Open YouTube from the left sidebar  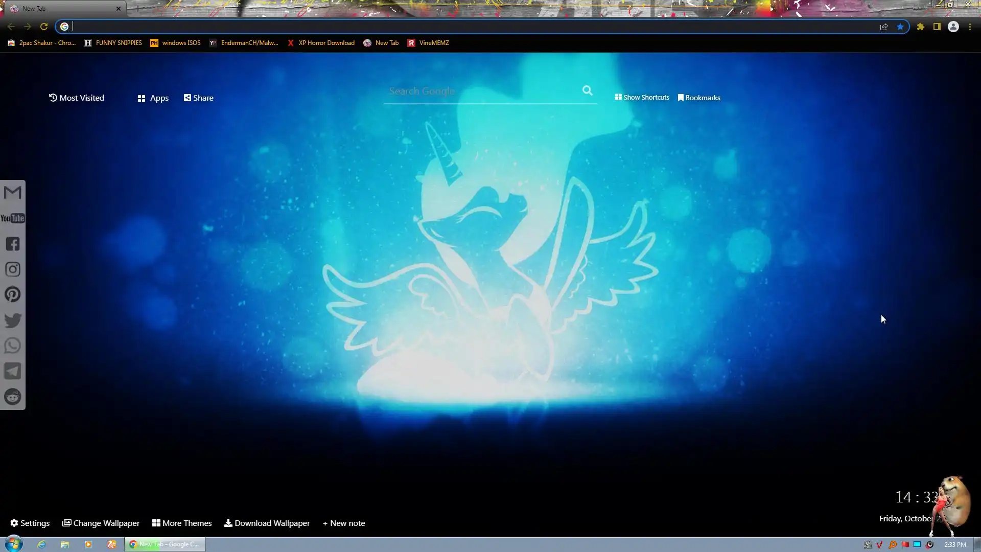[x=12, y=218]
